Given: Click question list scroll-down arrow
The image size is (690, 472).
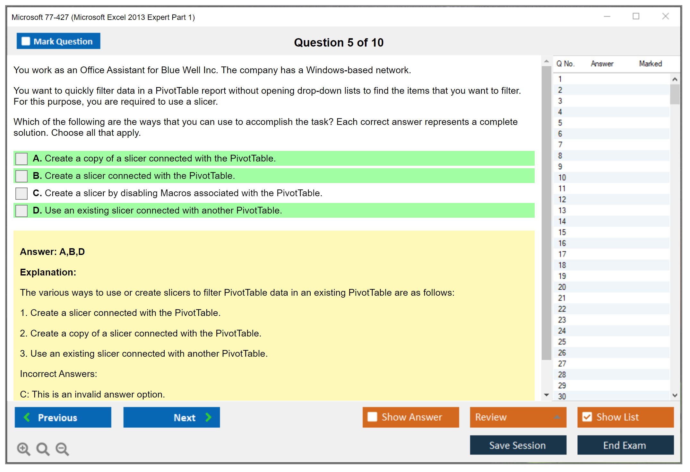Looking at the screenshot, I should 675,395.
